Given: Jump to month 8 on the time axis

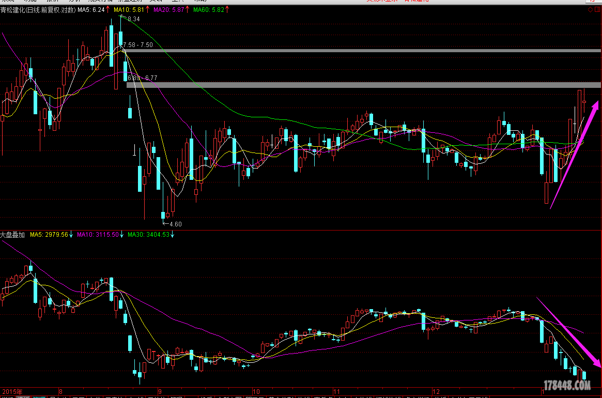Looking at the screenshot, I should pos(60,392).
